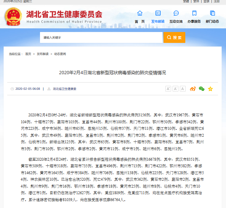Share the article via WeChat icon
The height and width of the screenshot is (208, 226).
(201, 89)
